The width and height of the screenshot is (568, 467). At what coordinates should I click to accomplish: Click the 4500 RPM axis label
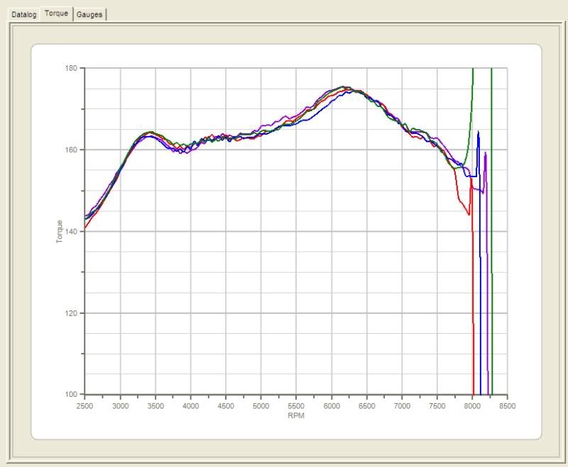tap(226, 406)
